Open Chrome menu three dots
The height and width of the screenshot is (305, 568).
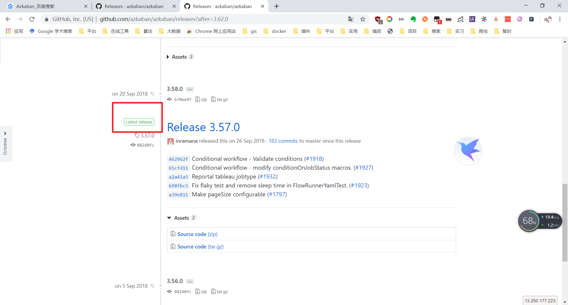point(560,19)
